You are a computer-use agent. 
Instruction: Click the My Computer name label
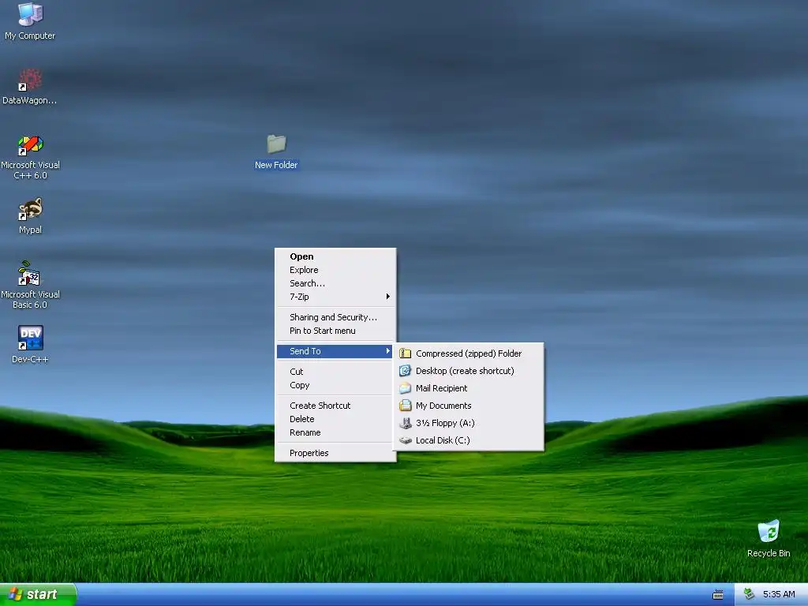click(x=30, y=36)
